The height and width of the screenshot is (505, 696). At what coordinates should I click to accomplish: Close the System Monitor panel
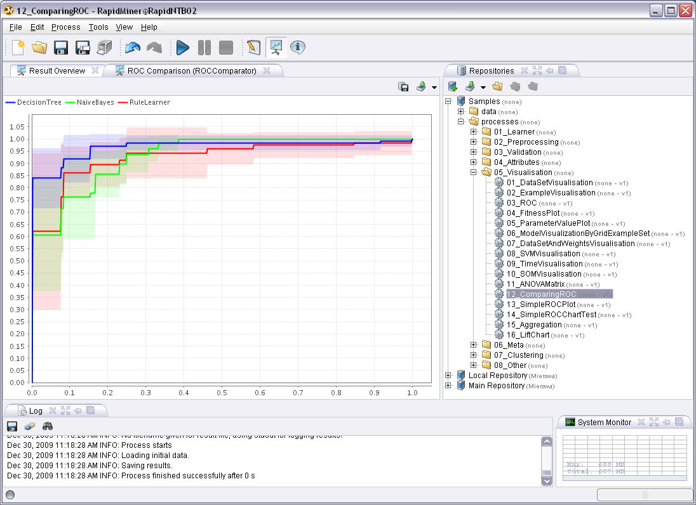pyautogui.click(x=641, y=422)
